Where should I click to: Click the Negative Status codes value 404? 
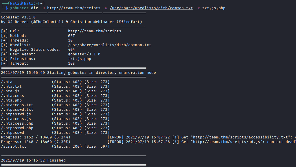[x=71, y=50]
